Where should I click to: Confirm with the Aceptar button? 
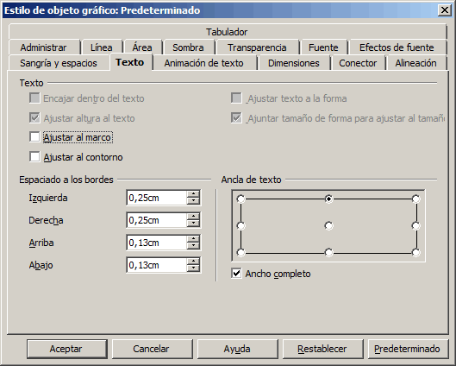click(x=67, y=349)
